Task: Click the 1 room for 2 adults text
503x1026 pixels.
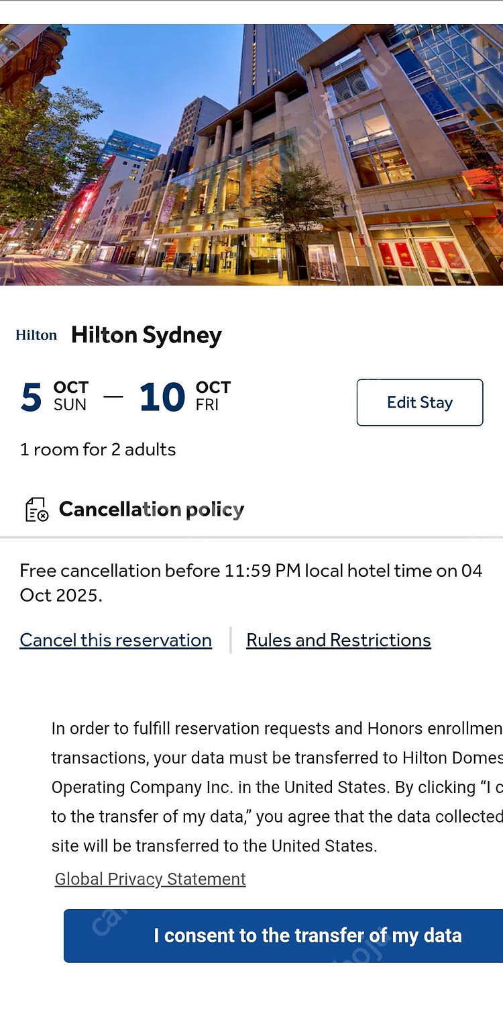Action: [98, 450]
